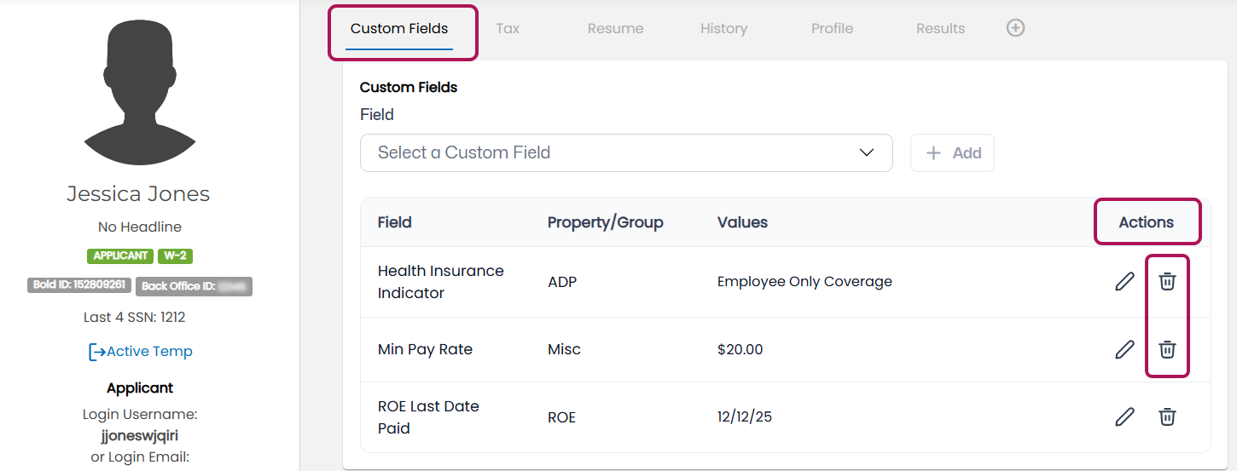Click the Add button
The width and height of the screenshot is (1237, 471).
point(952,153)
